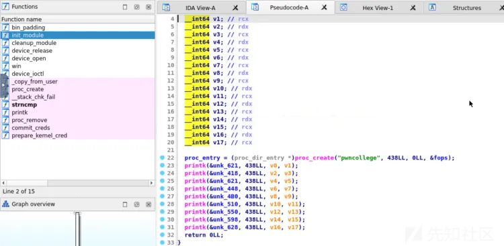Toggle breakpoint dot on line 25
Screen dimensions: 504x246
point(162,180)
